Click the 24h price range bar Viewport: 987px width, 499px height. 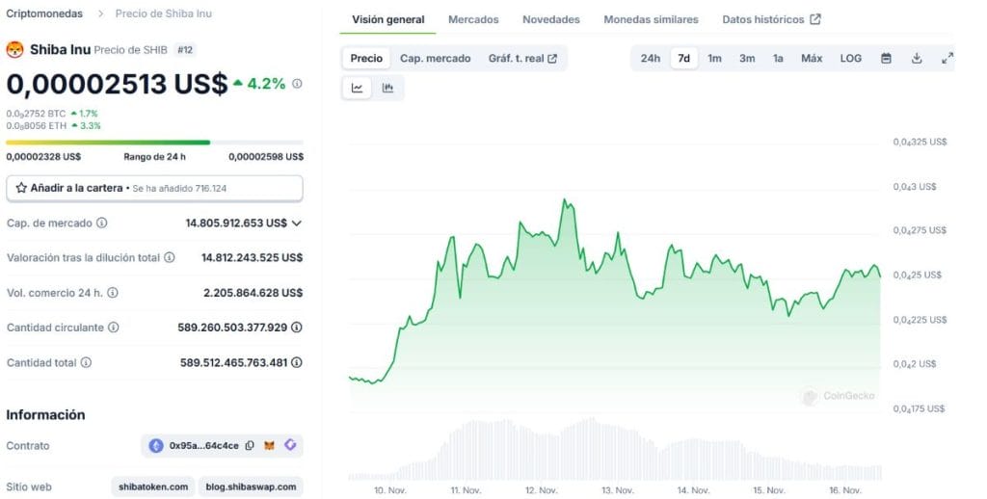[155, 143]
